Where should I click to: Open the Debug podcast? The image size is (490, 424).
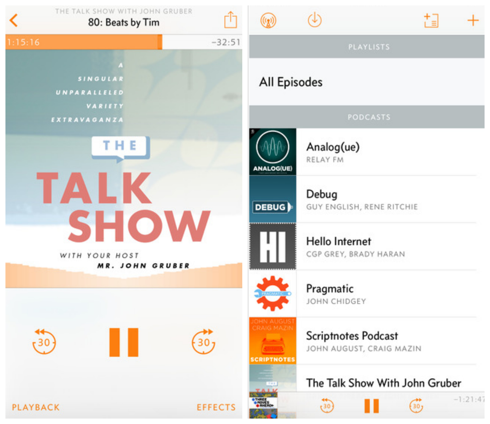pos(367,199)
